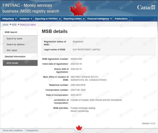Open XML report sidebar item

coord(12,50)
